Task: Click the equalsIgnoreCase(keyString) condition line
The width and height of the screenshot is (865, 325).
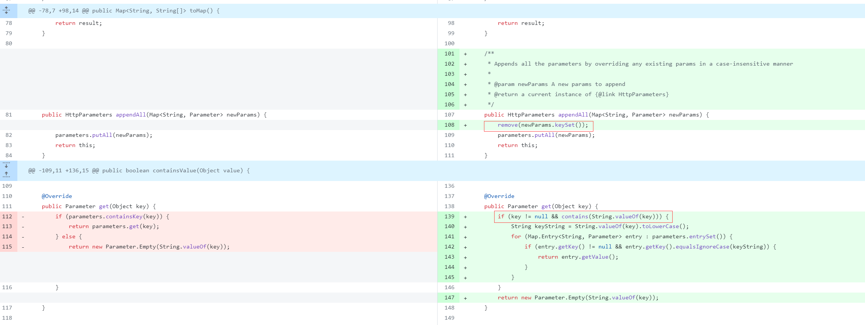Action: tap(650, 247)
